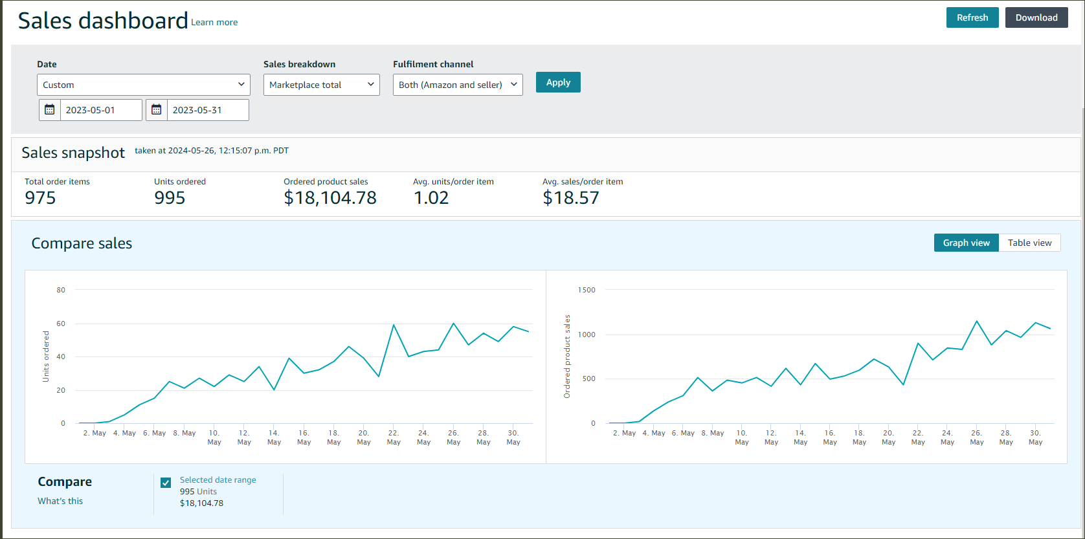Screen dimensions: 1085x539
Task: Click the start date field 2023-05-01
Action: (101, 110)
